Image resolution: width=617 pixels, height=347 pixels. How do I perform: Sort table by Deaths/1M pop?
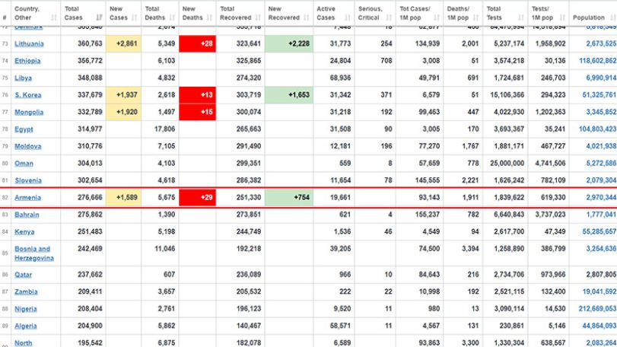tap(463, 13)
